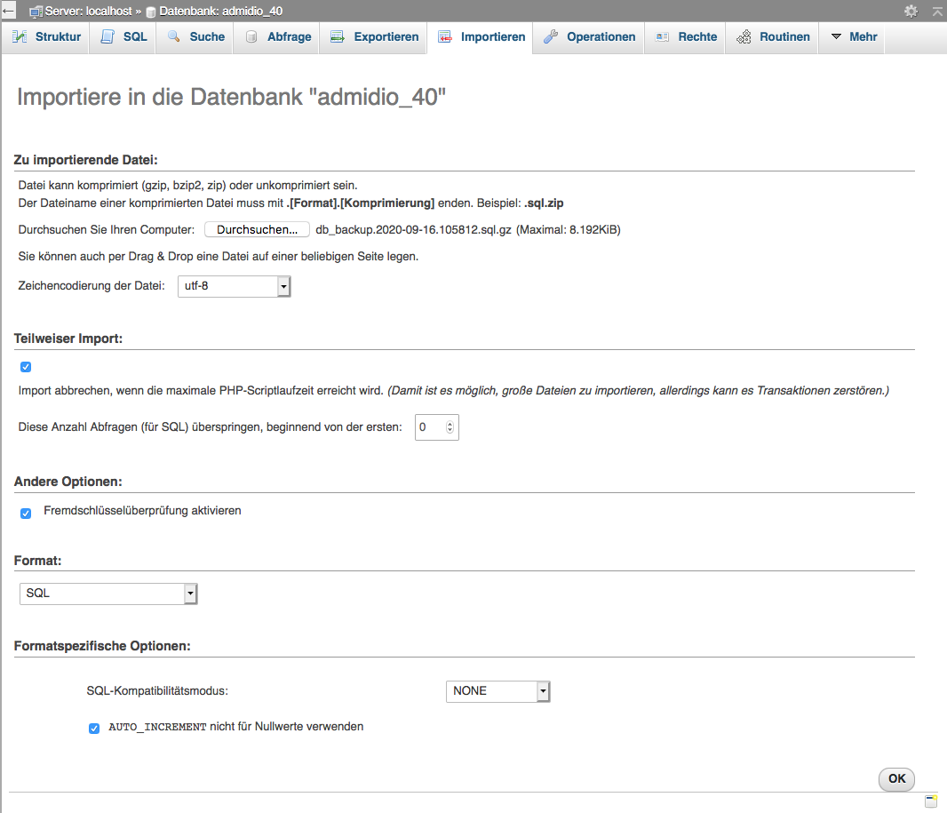Click the collapse-header double arrow icon
Screen dimensions: 947x813
(935, 11)
